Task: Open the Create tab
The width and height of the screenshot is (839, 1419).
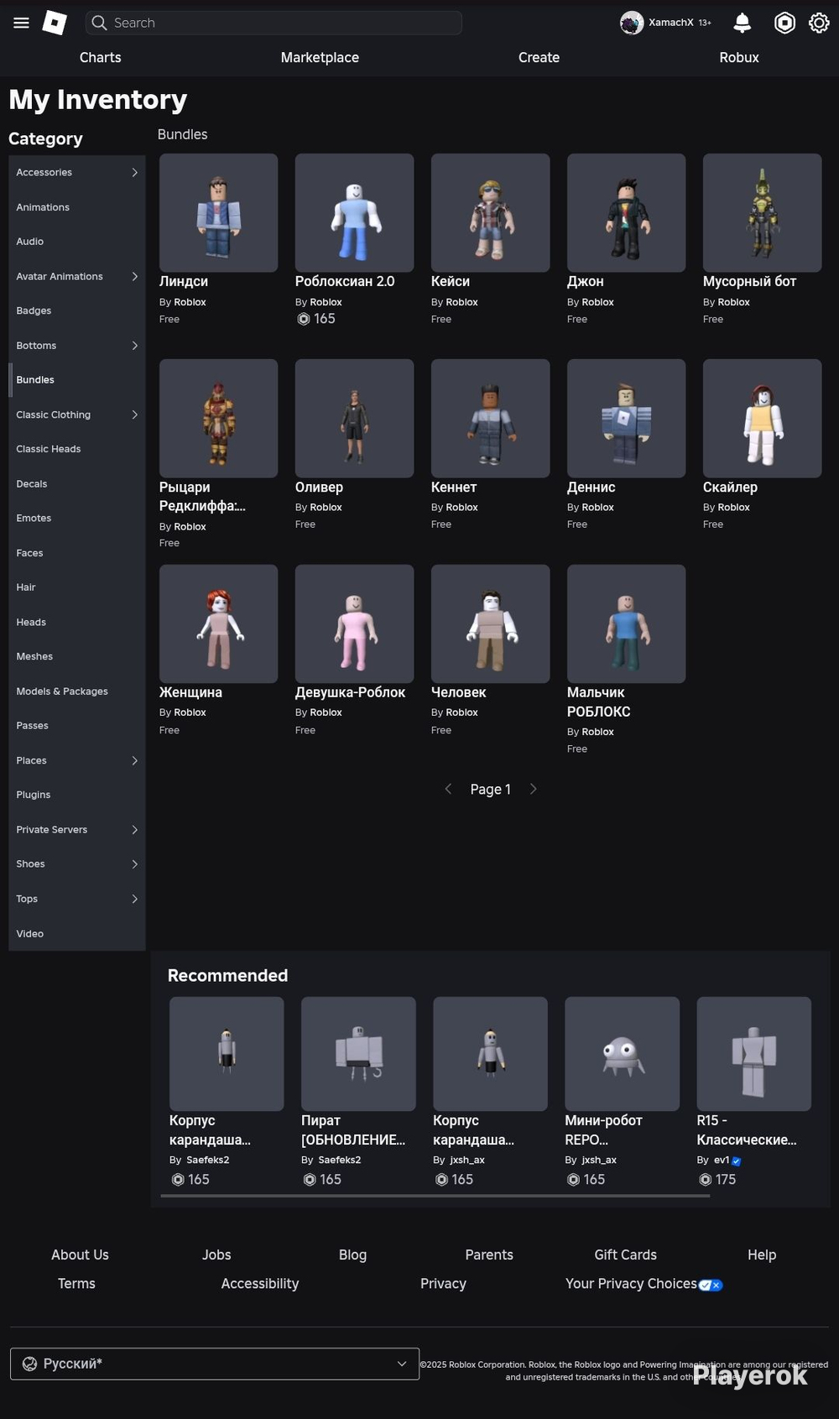Action: (x=539, y=57)
